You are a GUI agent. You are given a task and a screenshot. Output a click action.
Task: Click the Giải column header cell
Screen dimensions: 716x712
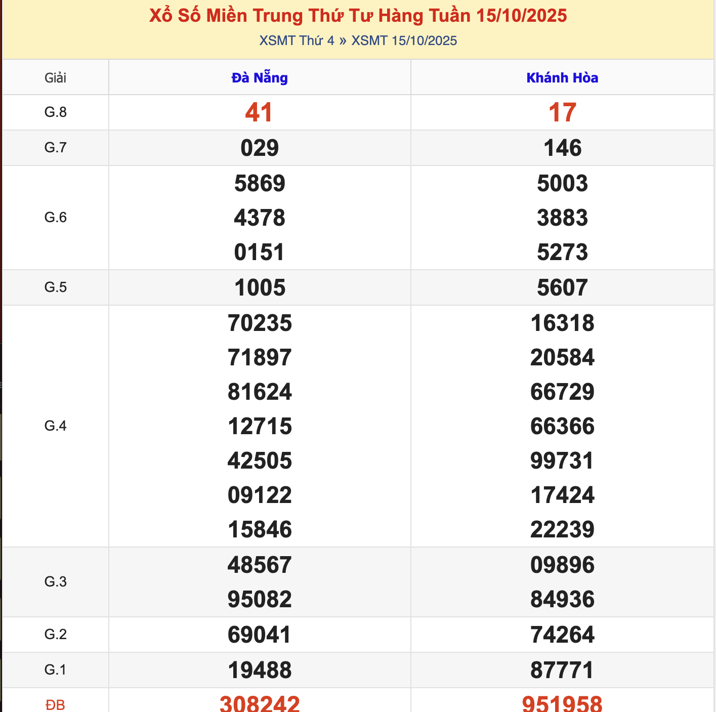coord(55,78)
